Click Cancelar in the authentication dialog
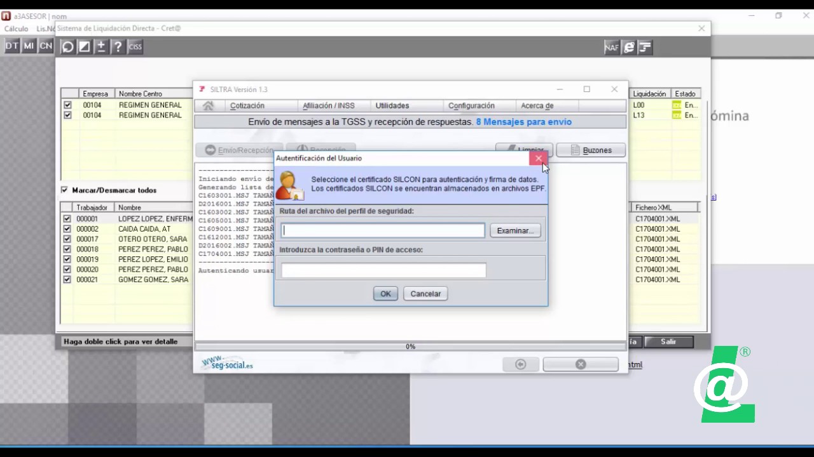 425,294
